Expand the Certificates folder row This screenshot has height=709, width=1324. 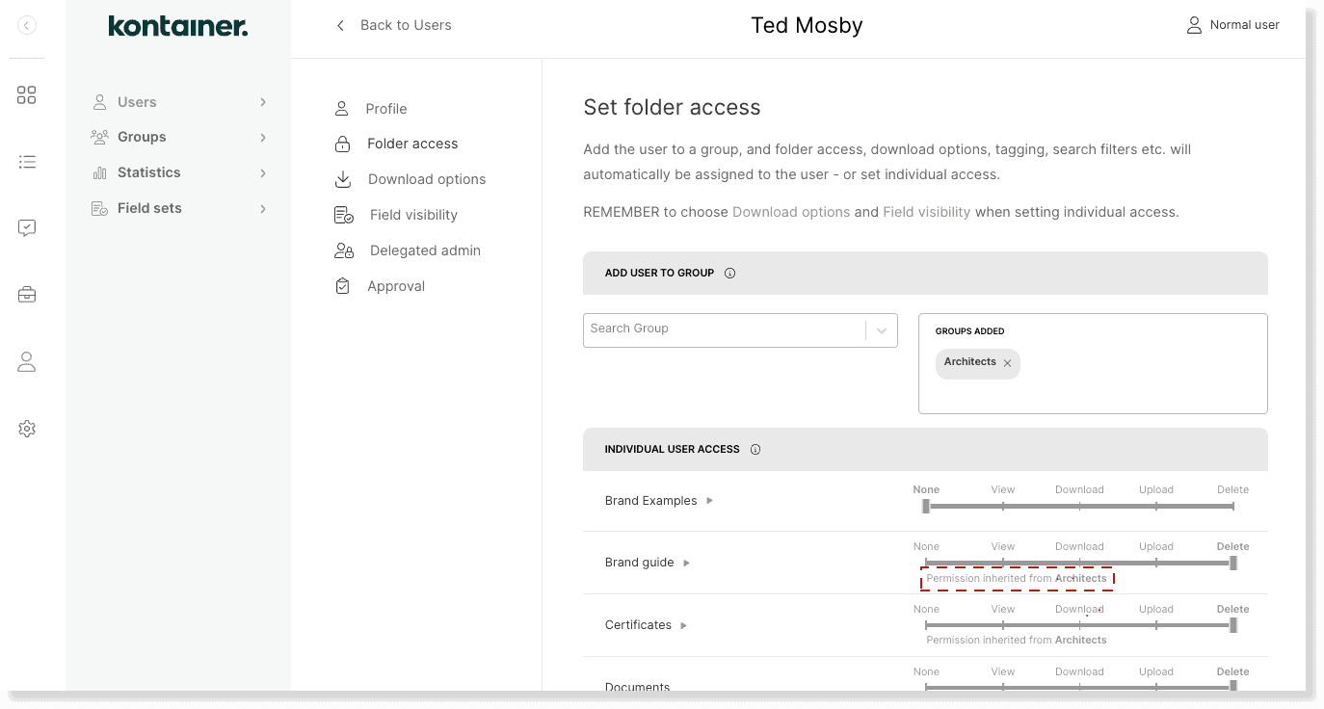683,625
